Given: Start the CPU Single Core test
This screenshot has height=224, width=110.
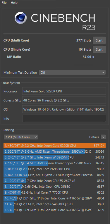Looking at the screenshot, I should click(x=99, y=49).
